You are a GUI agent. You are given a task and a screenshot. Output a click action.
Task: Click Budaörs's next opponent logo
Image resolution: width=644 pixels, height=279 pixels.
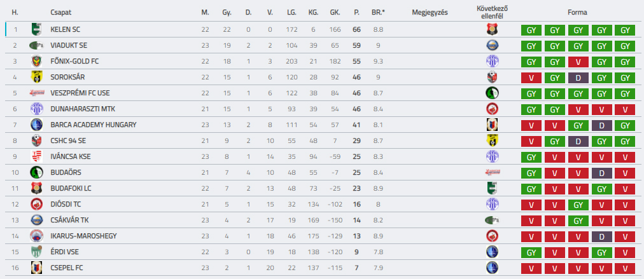[x=492, y=172]
